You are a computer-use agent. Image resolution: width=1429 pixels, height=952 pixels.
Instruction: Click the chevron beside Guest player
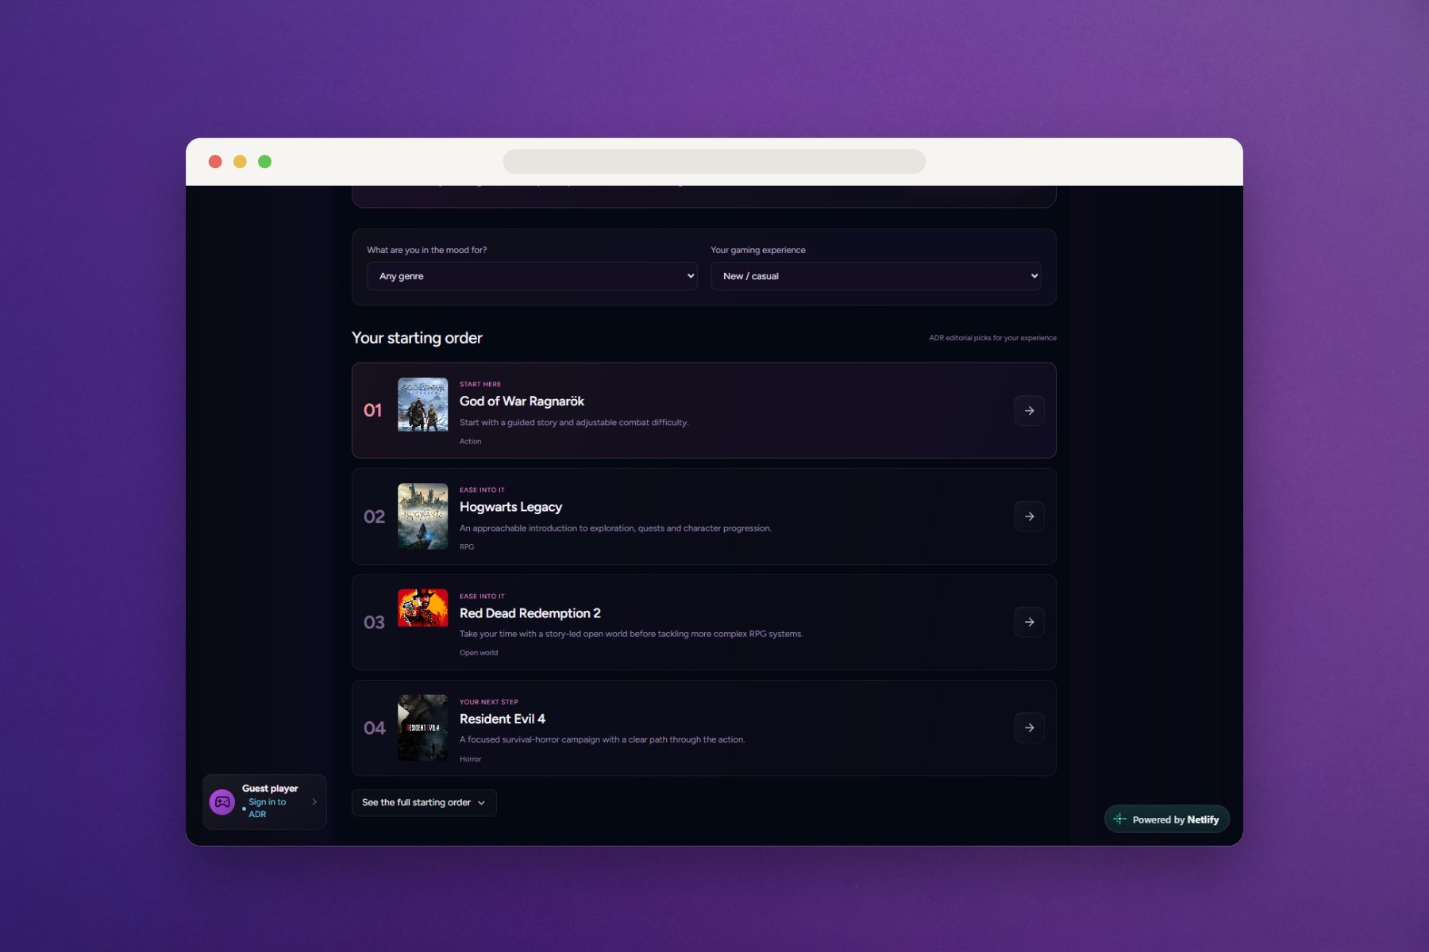pos(314,802)
